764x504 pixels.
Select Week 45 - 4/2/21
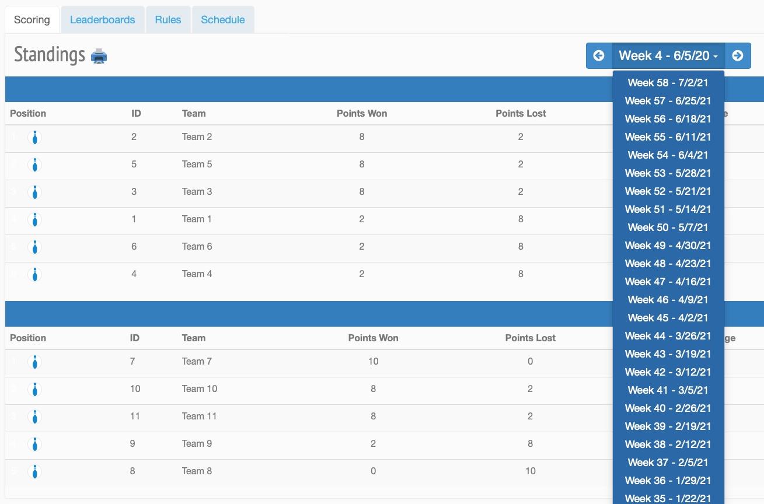668,318
